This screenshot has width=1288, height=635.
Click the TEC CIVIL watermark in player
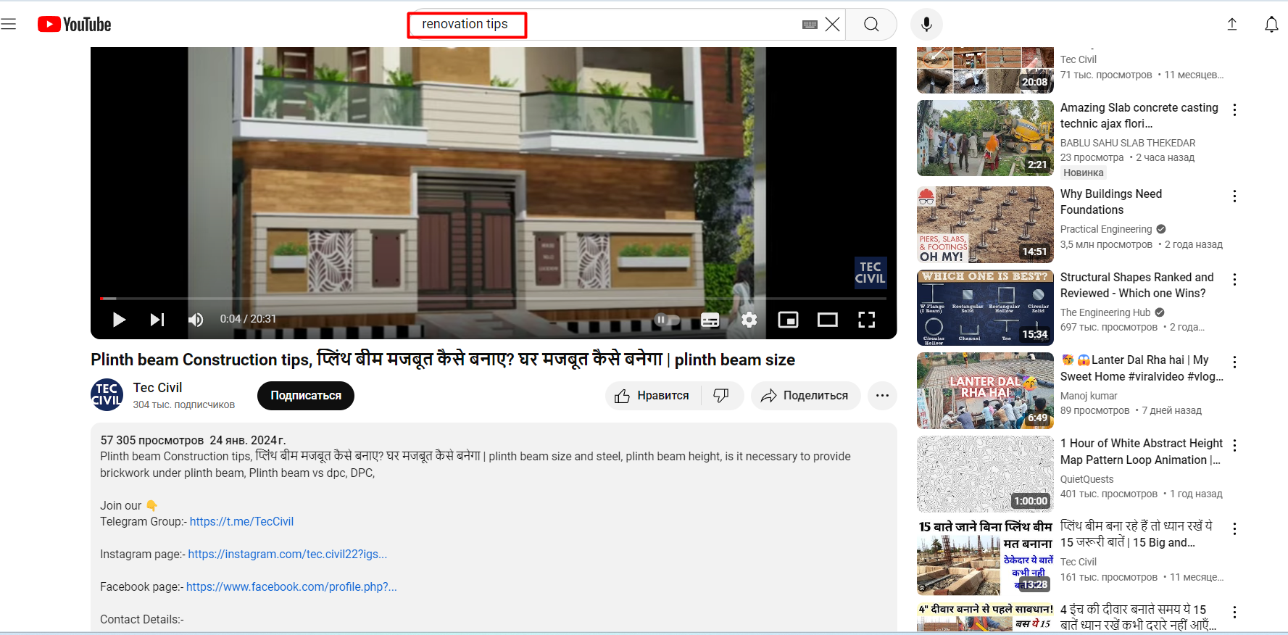point(870,273)
